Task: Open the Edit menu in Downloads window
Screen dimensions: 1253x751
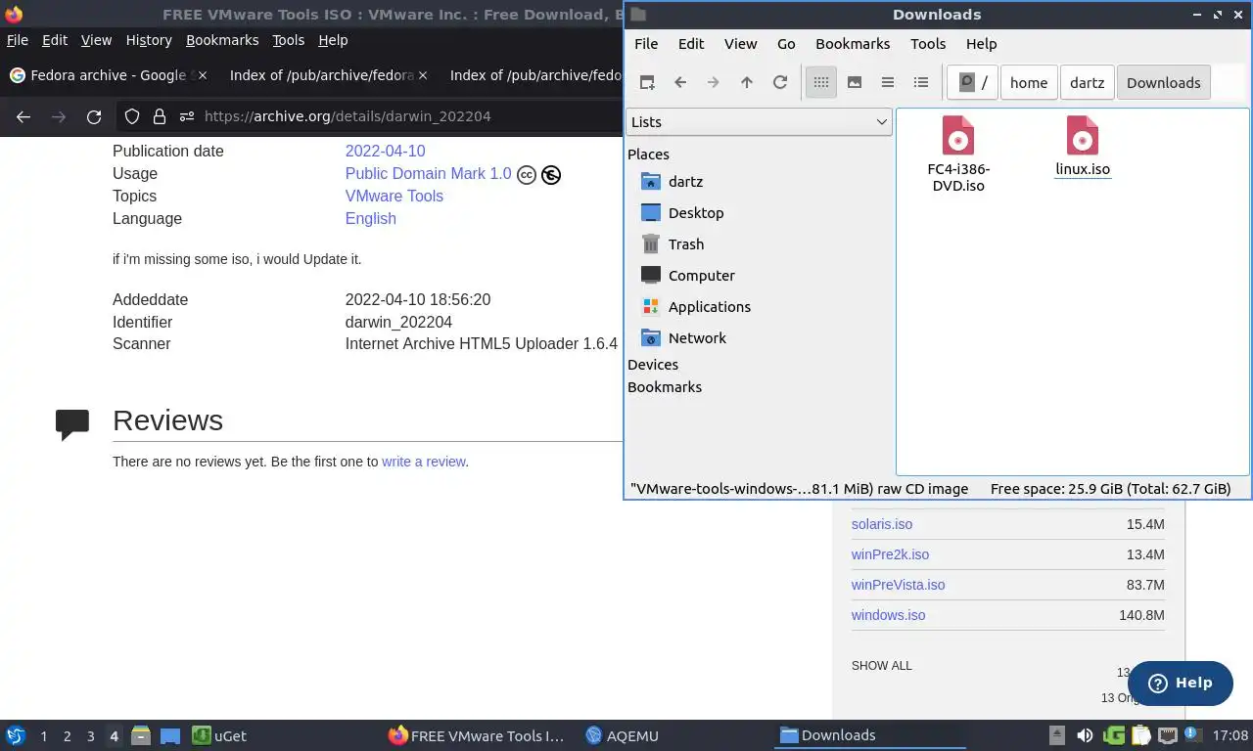Action: point(691,44)
